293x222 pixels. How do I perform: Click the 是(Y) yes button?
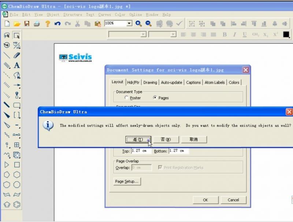click(138, 140)
